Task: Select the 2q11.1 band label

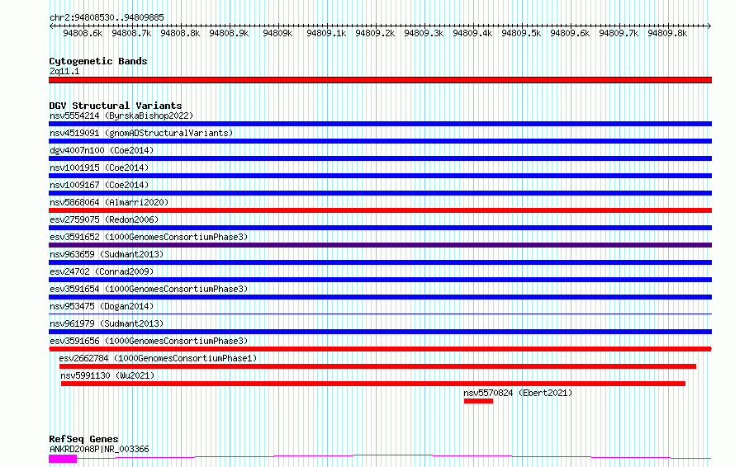Action: point(64,71)
